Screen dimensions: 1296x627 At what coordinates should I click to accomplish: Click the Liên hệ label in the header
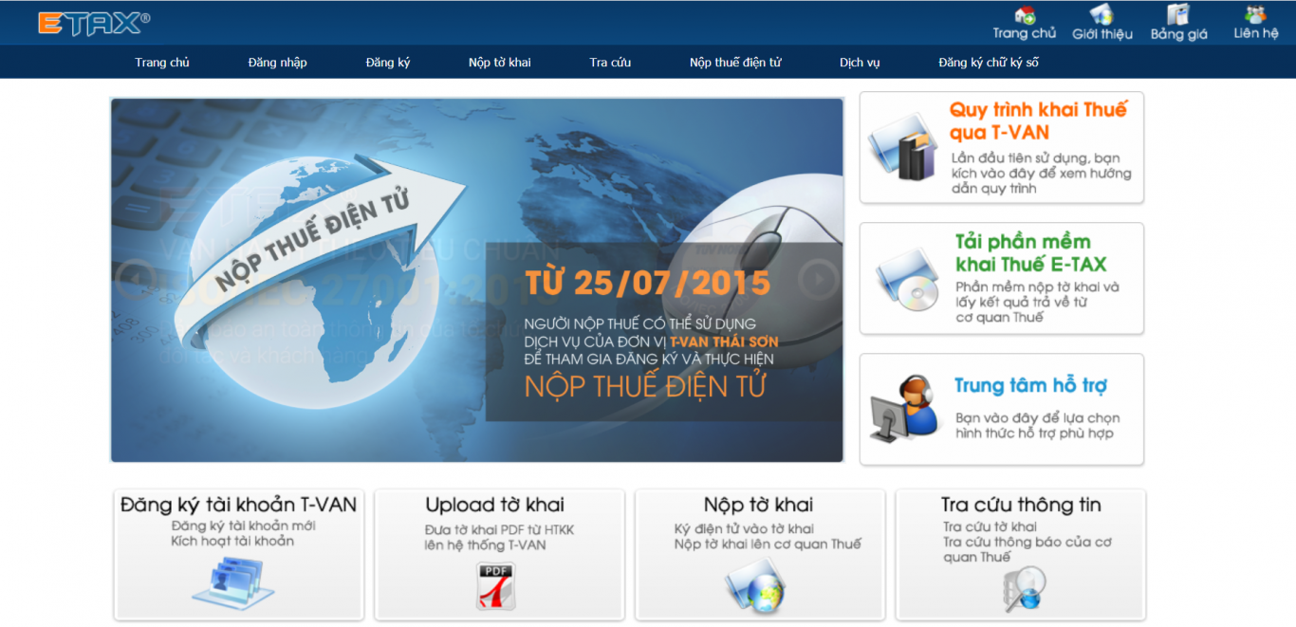[1256, 33]
